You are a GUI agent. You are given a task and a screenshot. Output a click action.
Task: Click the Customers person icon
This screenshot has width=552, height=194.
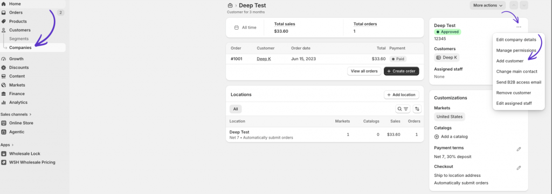tap(4, 30)
